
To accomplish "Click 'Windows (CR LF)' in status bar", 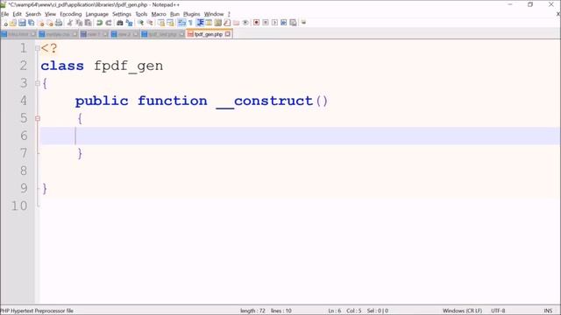I will [462, 311].
